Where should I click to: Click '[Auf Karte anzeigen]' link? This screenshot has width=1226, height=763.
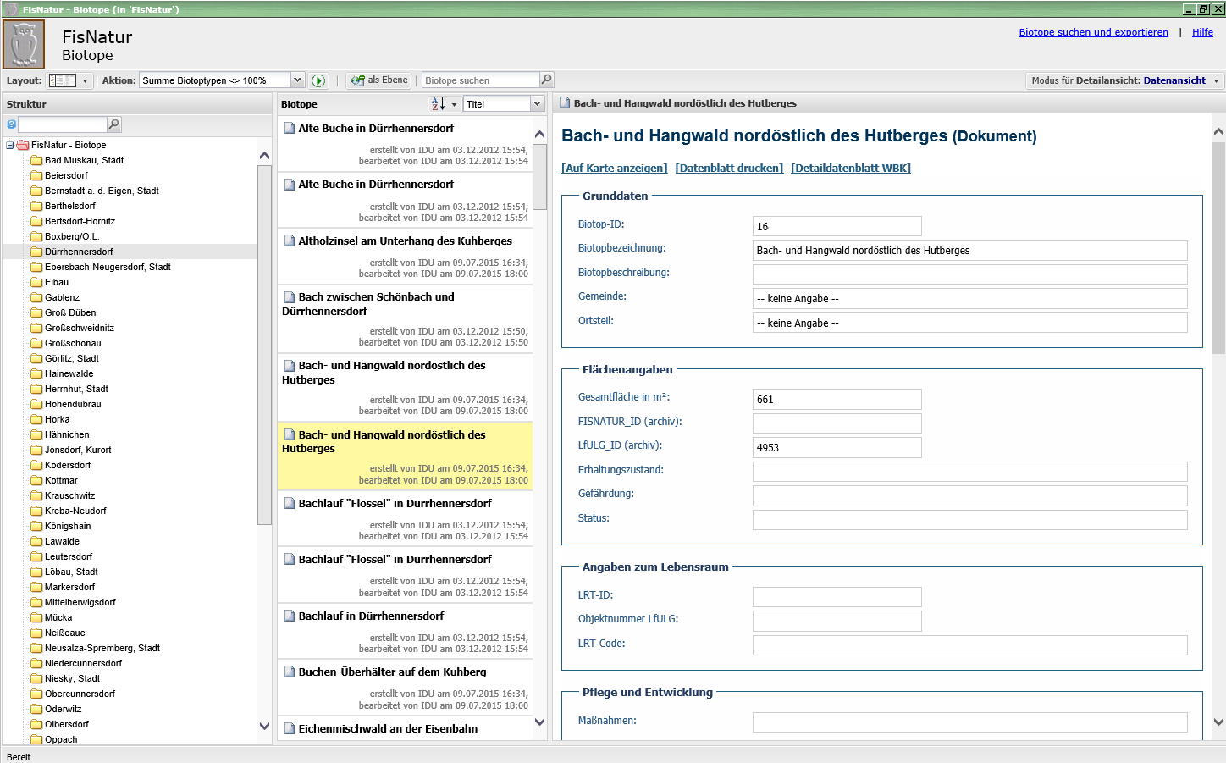tap(615, 168)
